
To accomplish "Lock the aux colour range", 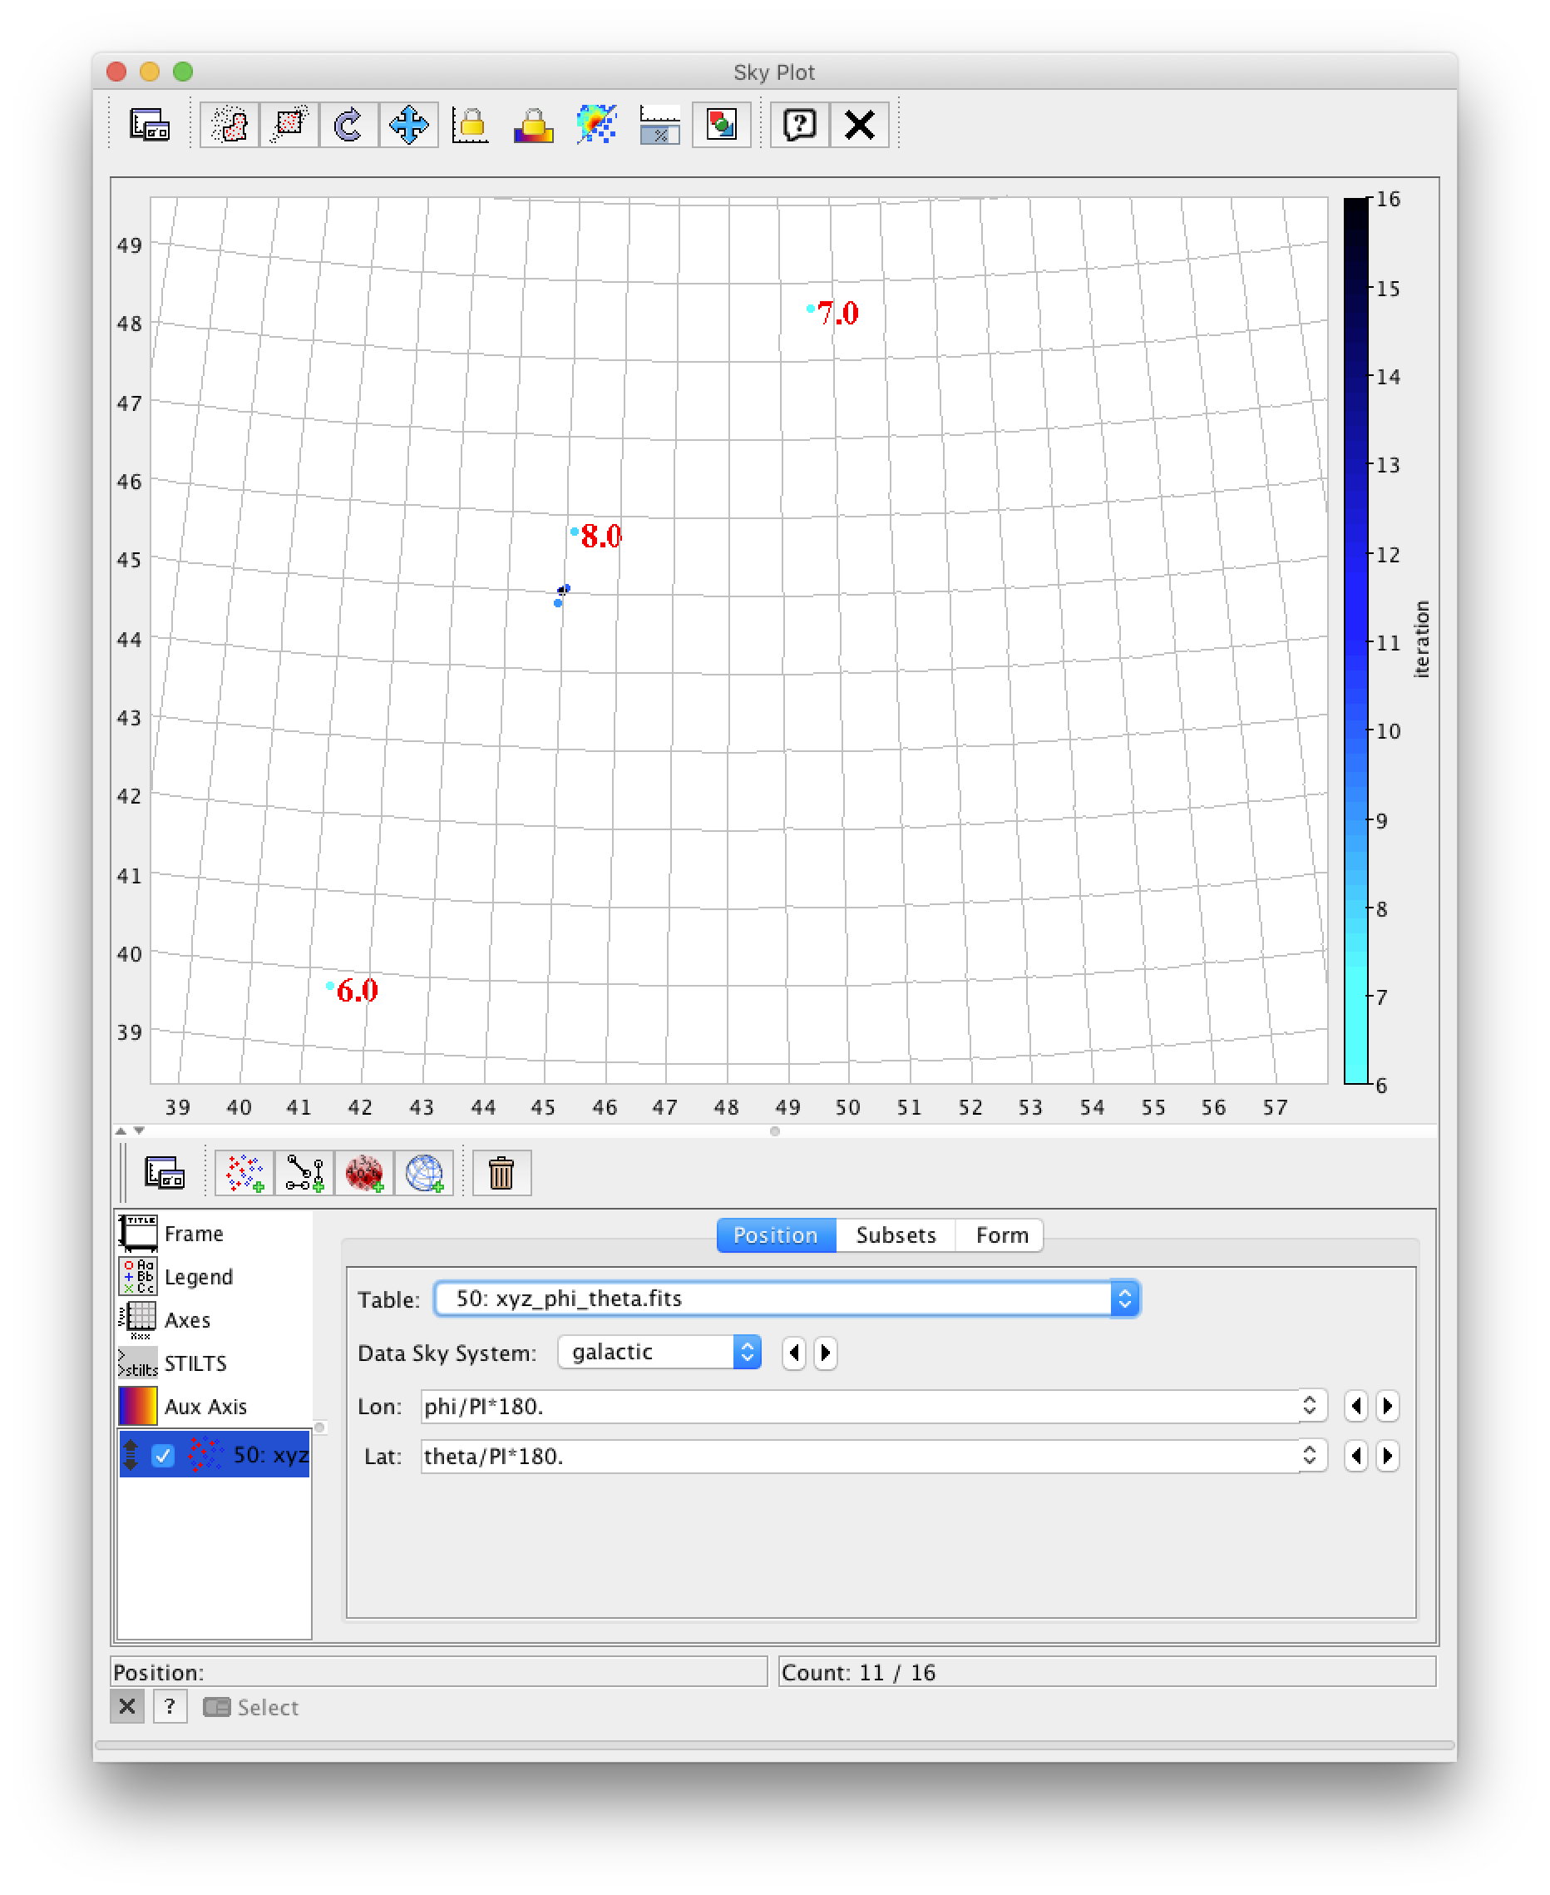I will 531,125.
